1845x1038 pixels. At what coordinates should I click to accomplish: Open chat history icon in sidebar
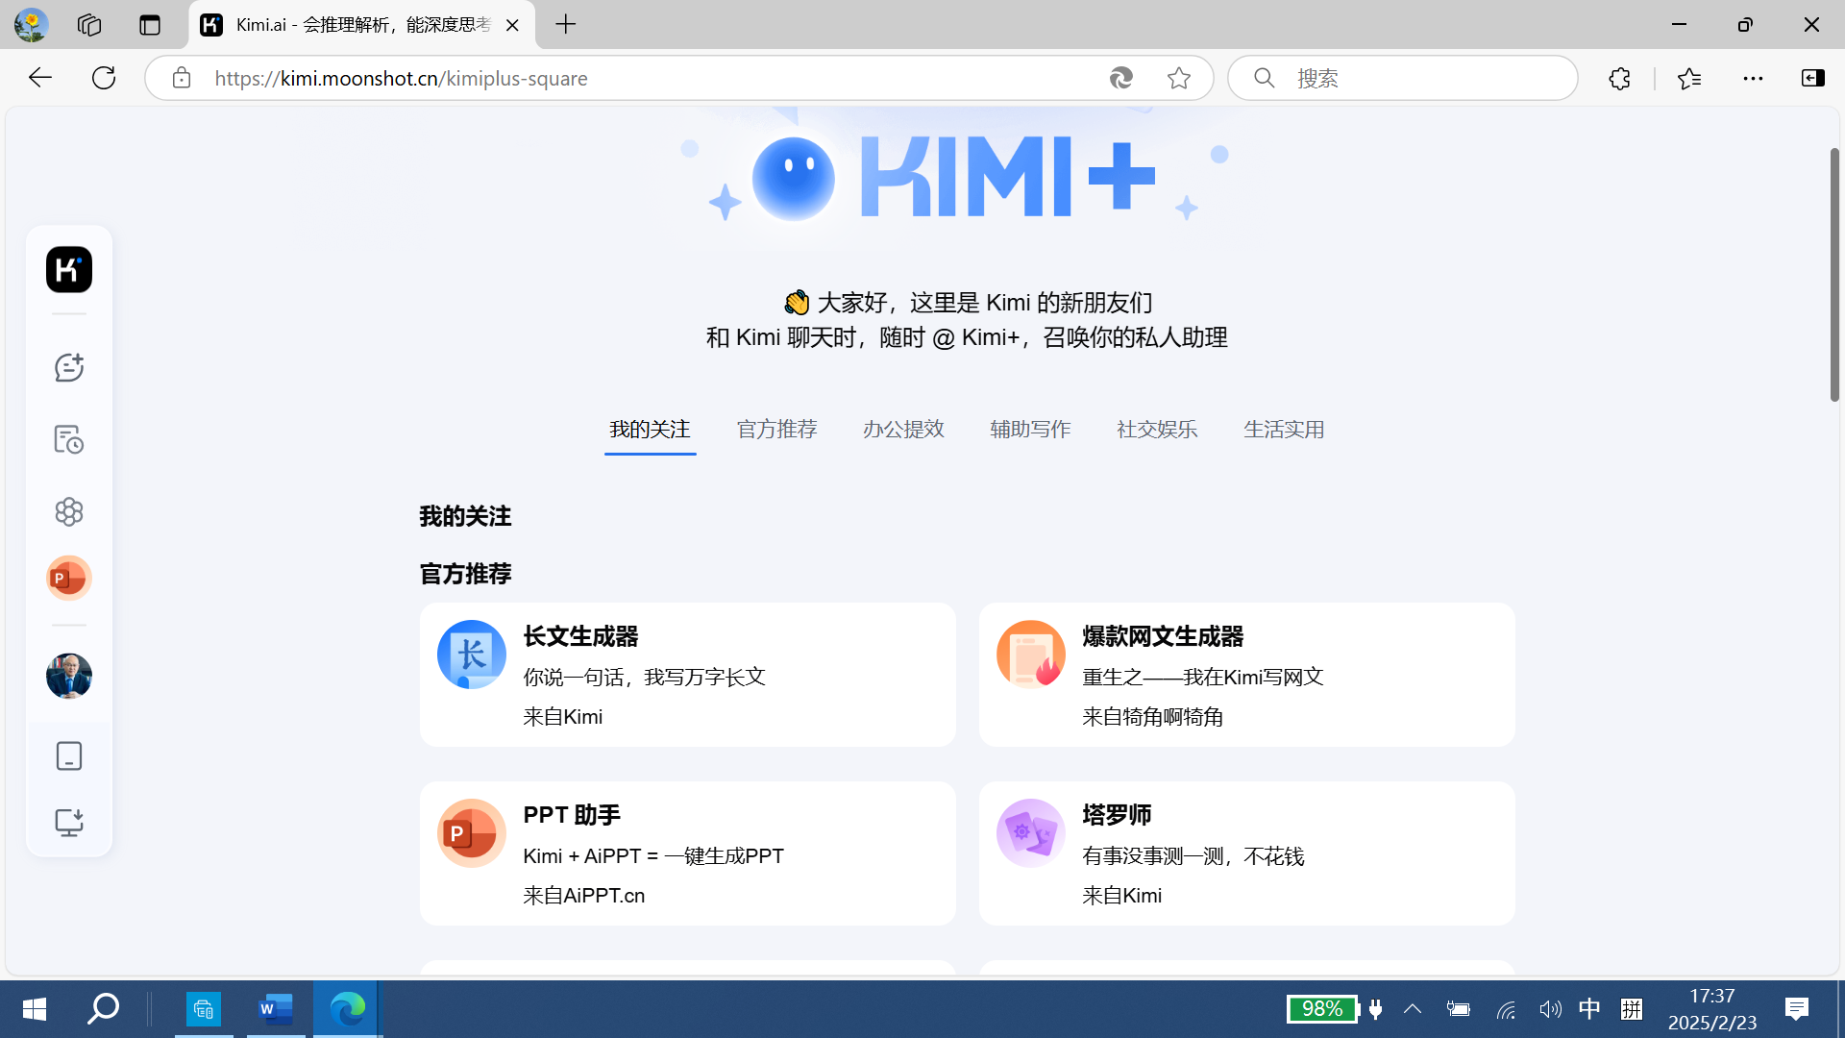(69, 439)
